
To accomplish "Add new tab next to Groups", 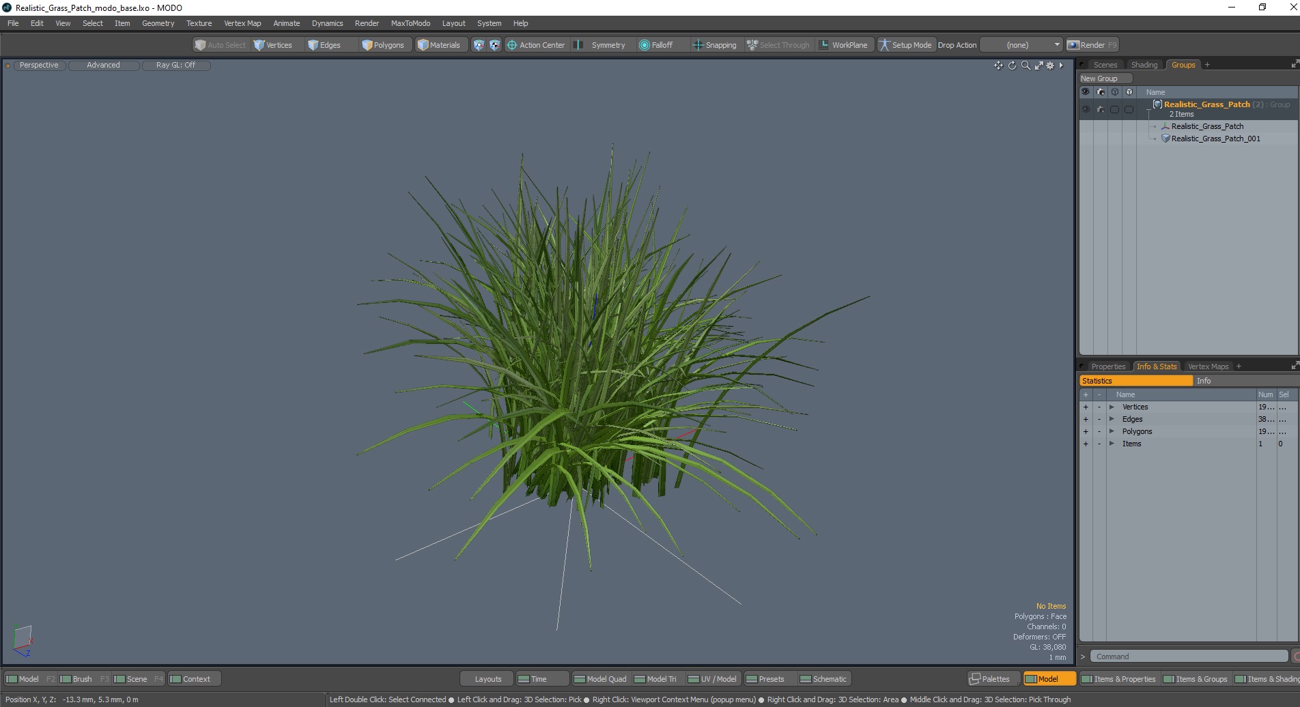I will (x=1207, y=65).
